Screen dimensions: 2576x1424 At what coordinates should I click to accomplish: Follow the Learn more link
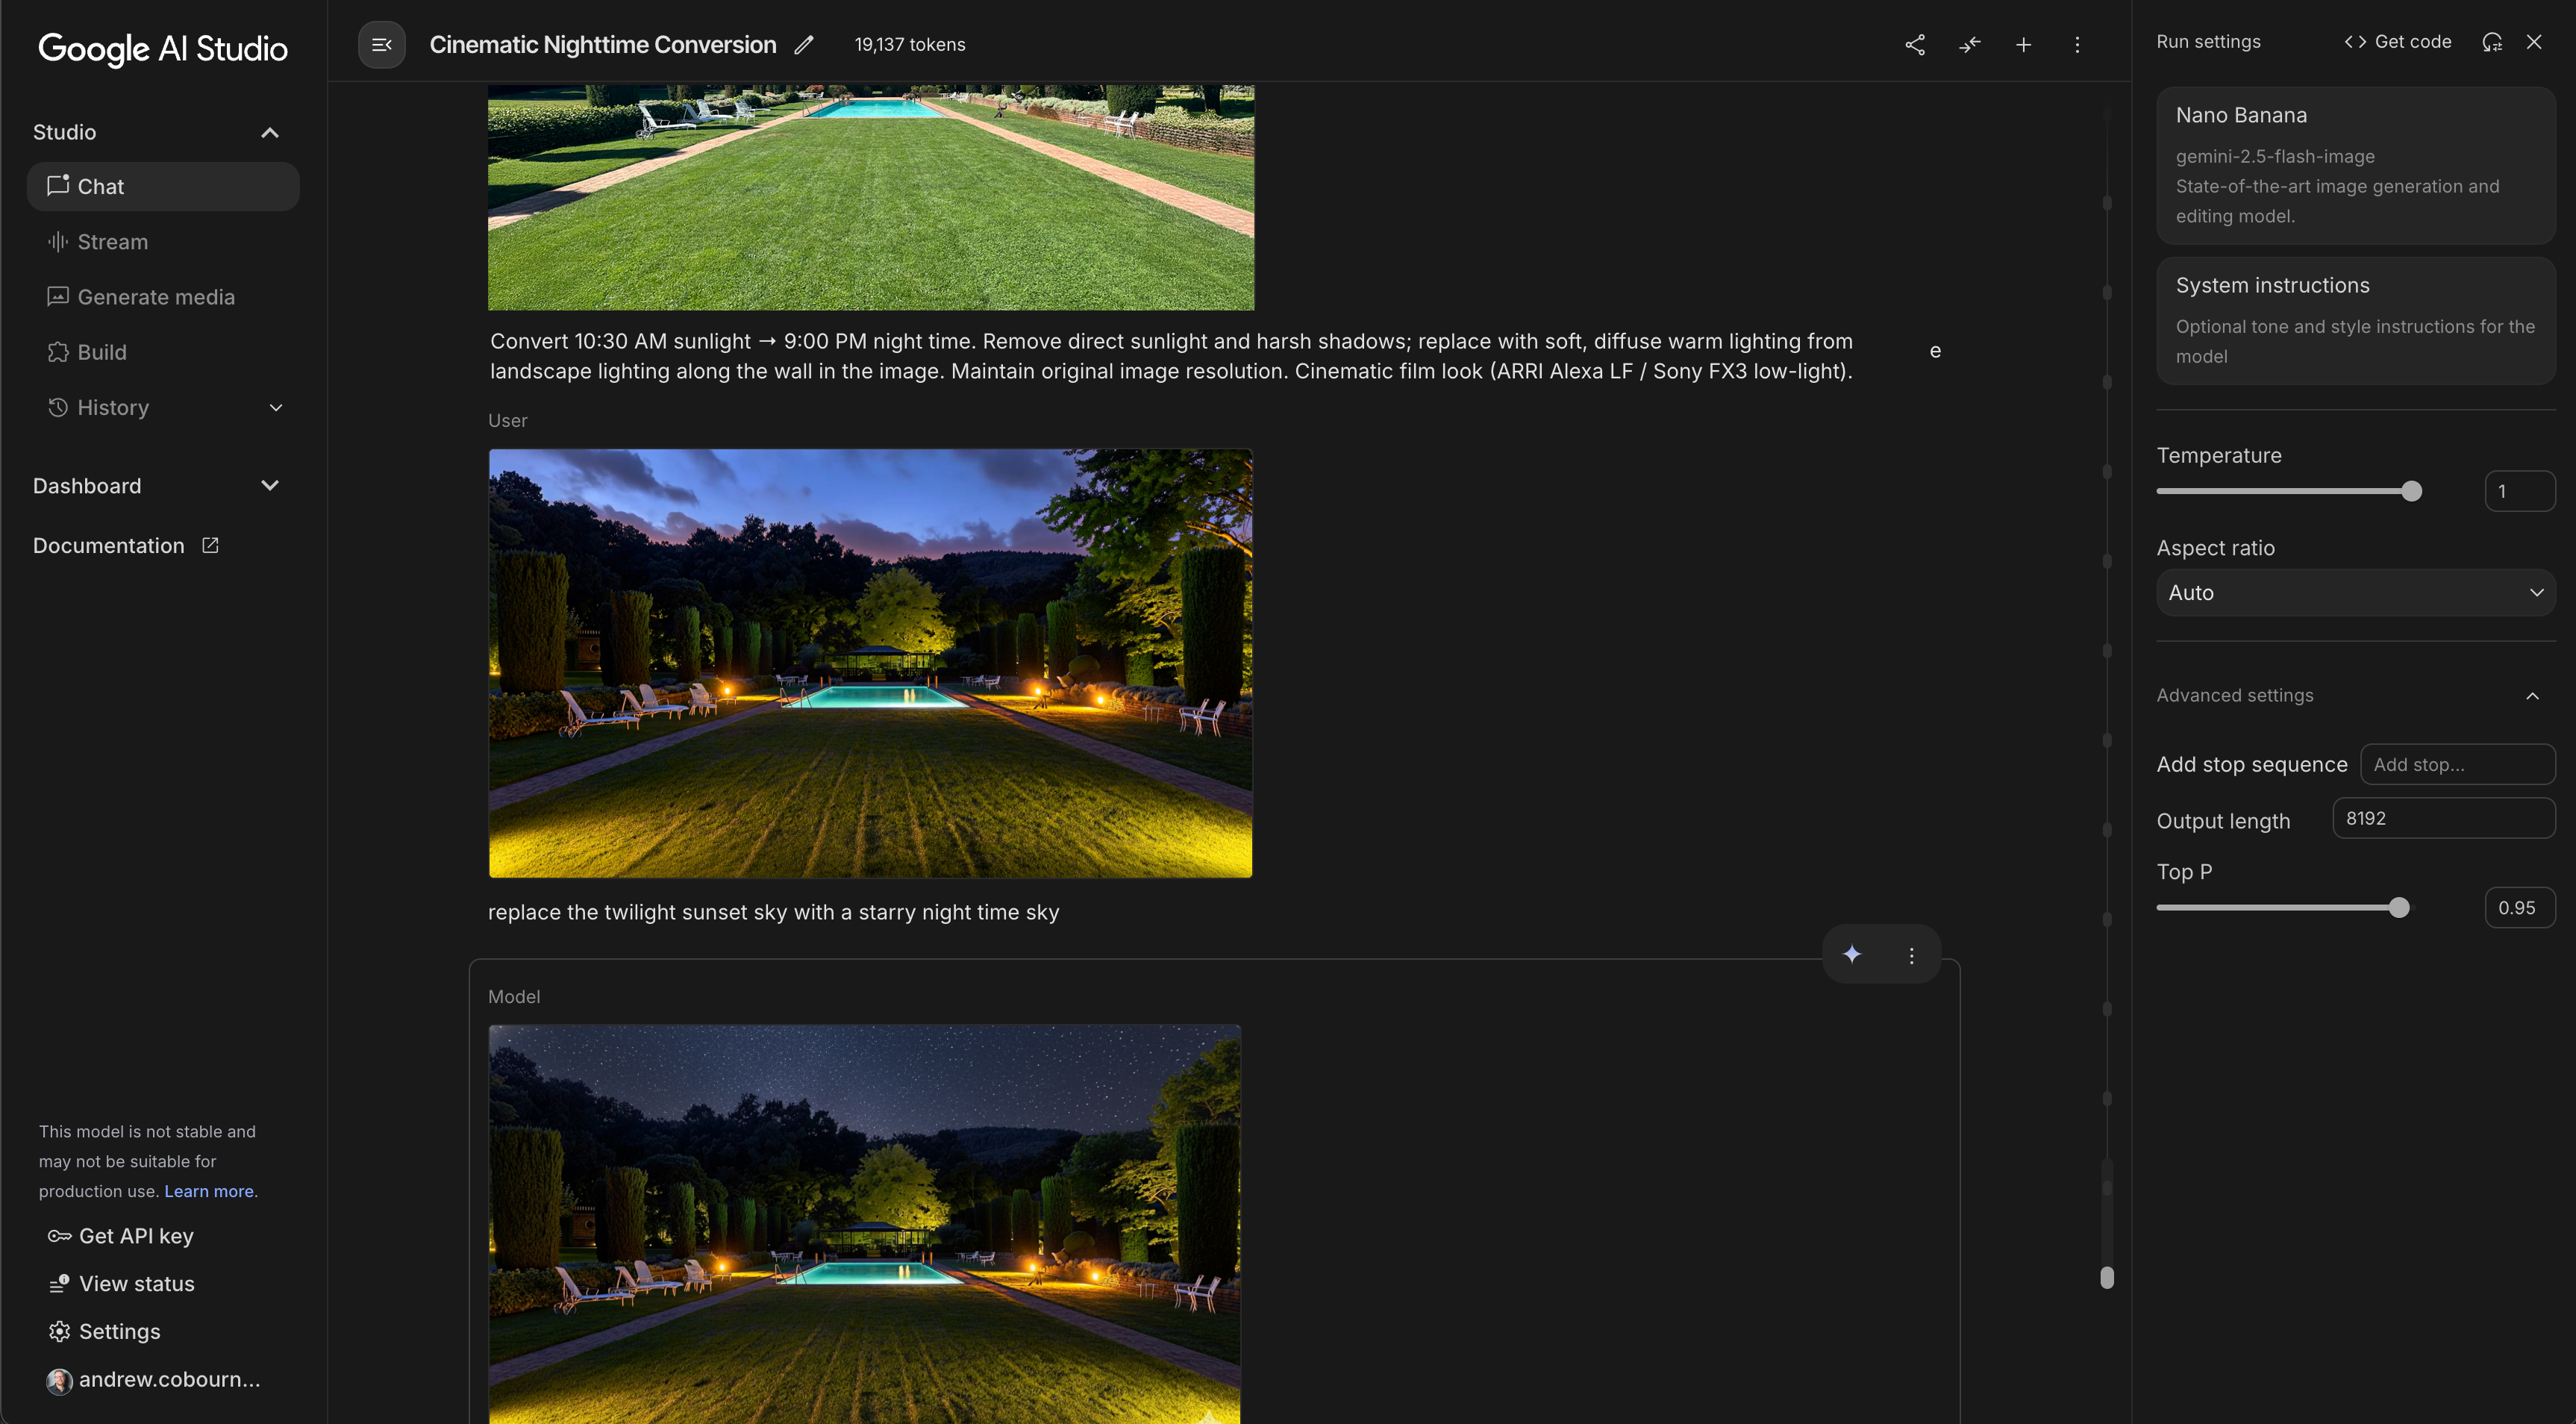[x=208, y=1191]
